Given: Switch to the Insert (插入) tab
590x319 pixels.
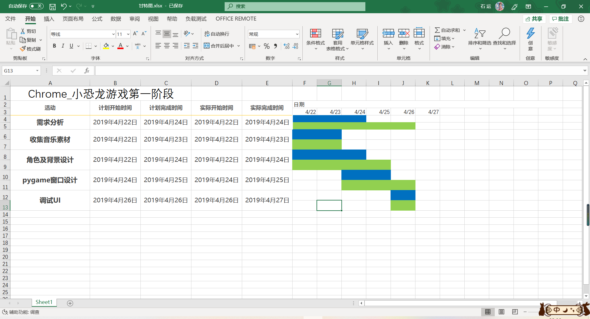Looking at the screenshot, I should pyautogui.click(x=49, y=19).
